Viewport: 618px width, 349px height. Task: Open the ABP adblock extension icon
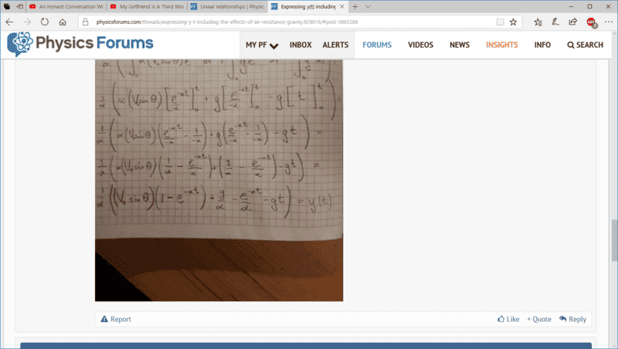pos(591,22)
